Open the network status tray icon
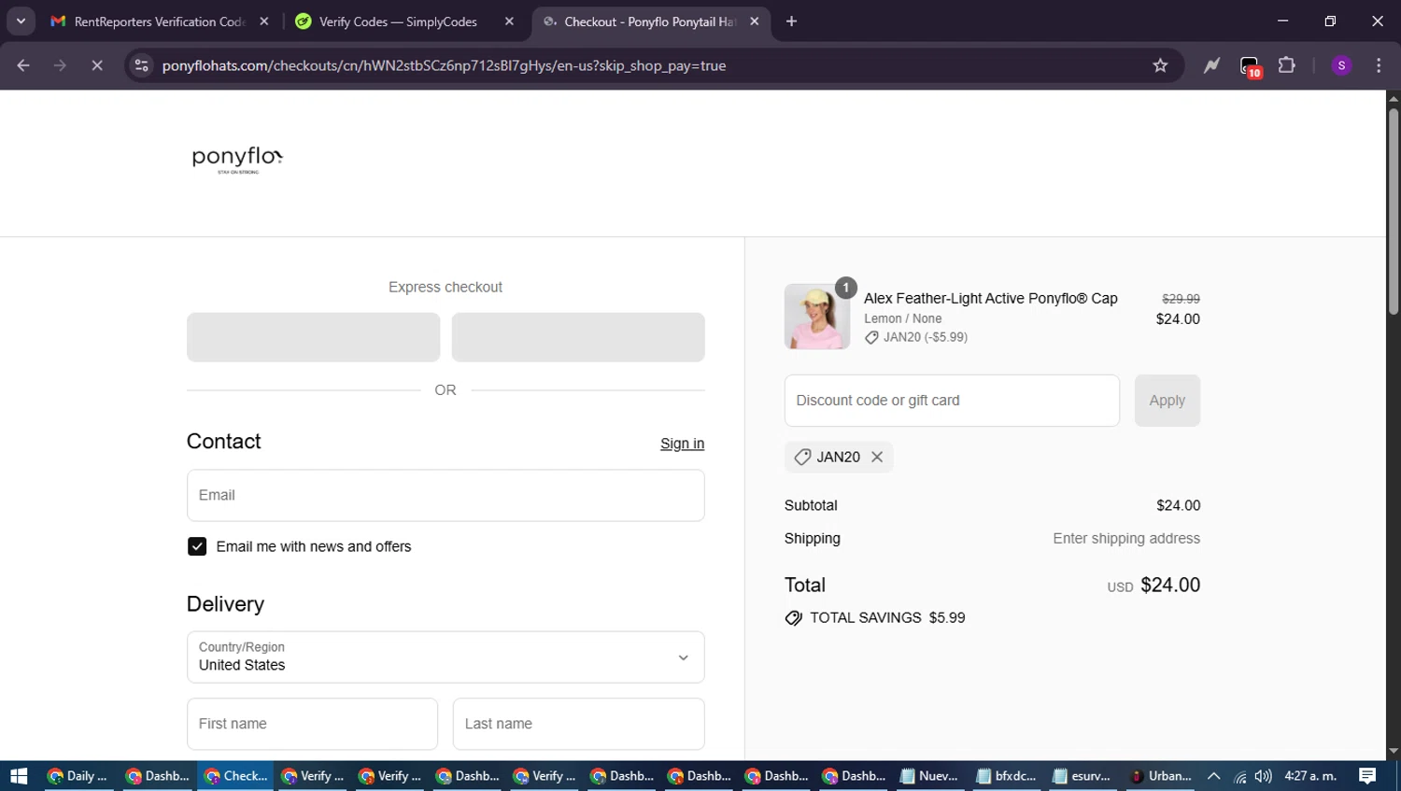Screen dimensions: 1401x791 [1239, 776]
